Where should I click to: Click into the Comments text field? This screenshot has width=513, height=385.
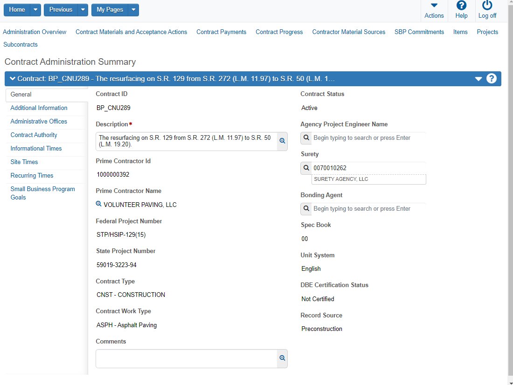(187, 358)
